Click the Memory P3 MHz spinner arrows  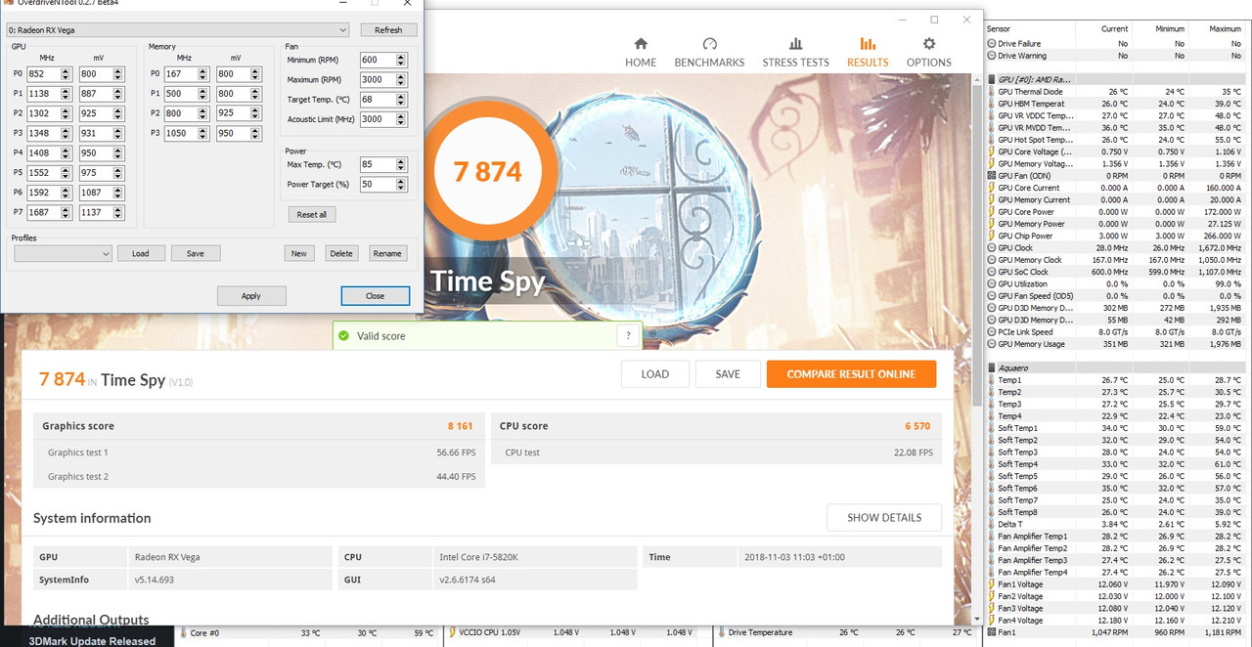click(x=203, y=134)
